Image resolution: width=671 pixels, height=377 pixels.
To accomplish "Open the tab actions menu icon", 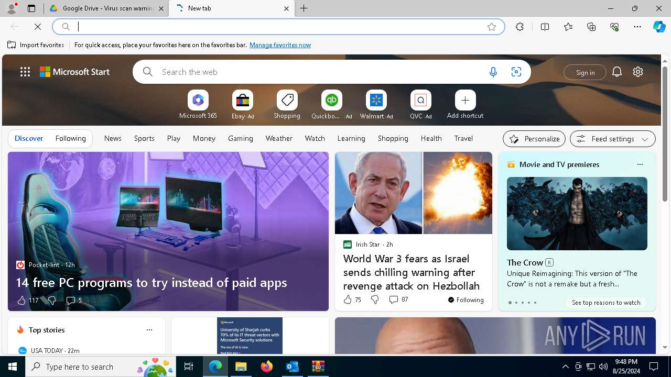I will (x=31, y=8).
